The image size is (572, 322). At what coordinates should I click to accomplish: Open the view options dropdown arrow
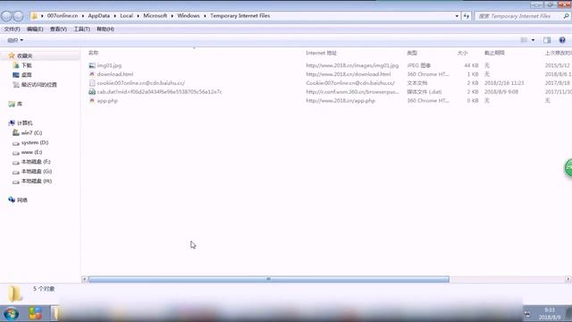(533, 40)
